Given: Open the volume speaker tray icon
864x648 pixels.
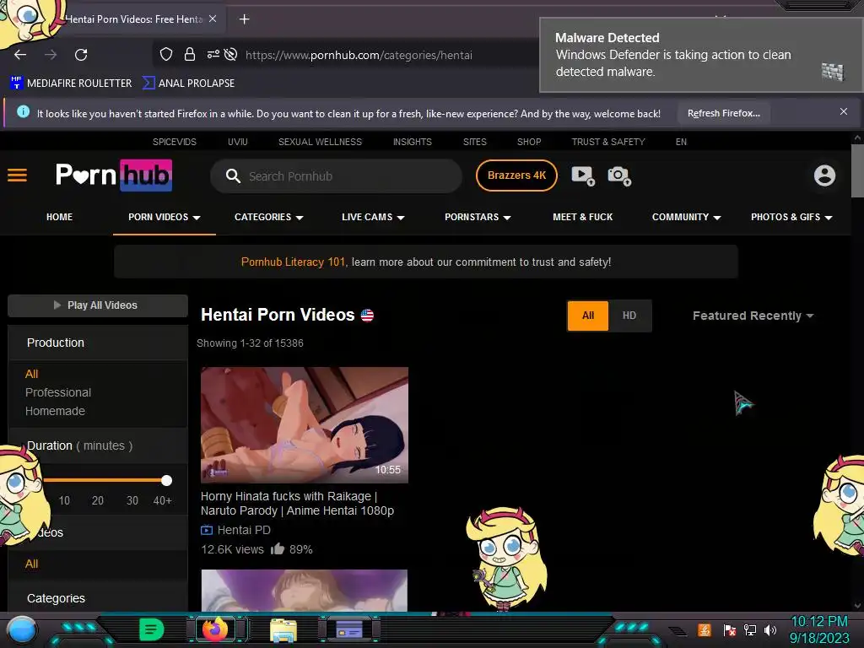Looking at the screenshot, I should (x=770, y=629).
